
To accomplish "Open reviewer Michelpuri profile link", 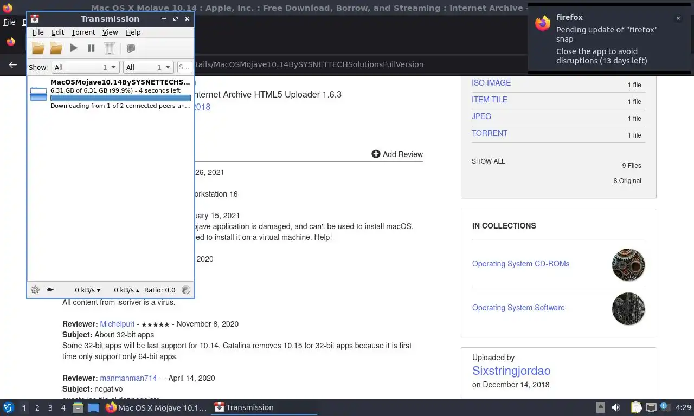I will 117,324.
